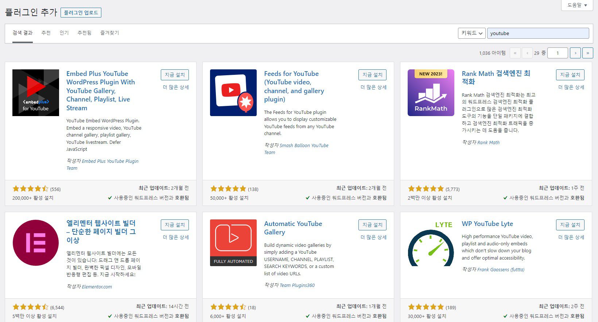Click the 1,036 아이템 count text
Image resolution: width=598 pixels, height=322 pixels.
pos(492,53)
